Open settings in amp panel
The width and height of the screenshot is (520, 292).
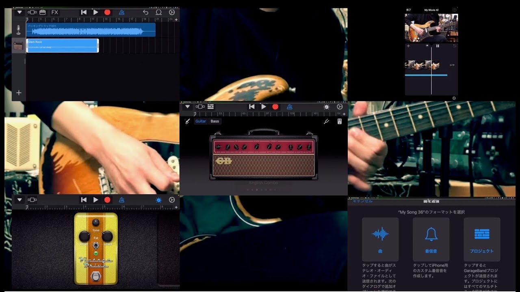coord(340,107)
